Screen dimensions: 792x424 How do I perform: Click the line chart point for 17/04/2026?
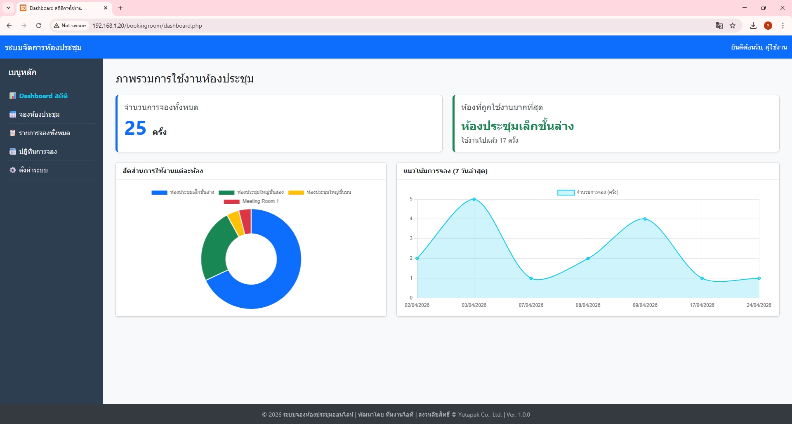702,278
